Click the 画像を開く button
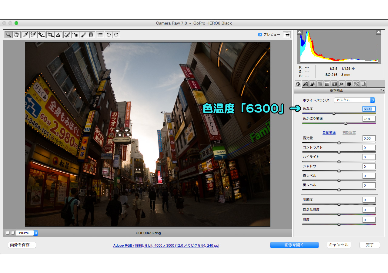The width and height of the screenshot is (388, 273). pos(294,245)
